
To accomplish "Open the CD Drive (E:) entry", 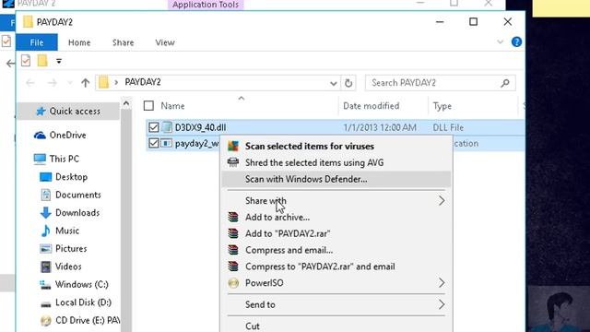I will (80, 321).
